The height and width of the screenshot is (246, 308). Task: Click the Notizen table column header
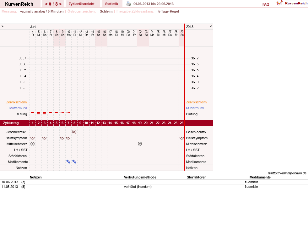[x=35, y=177]
